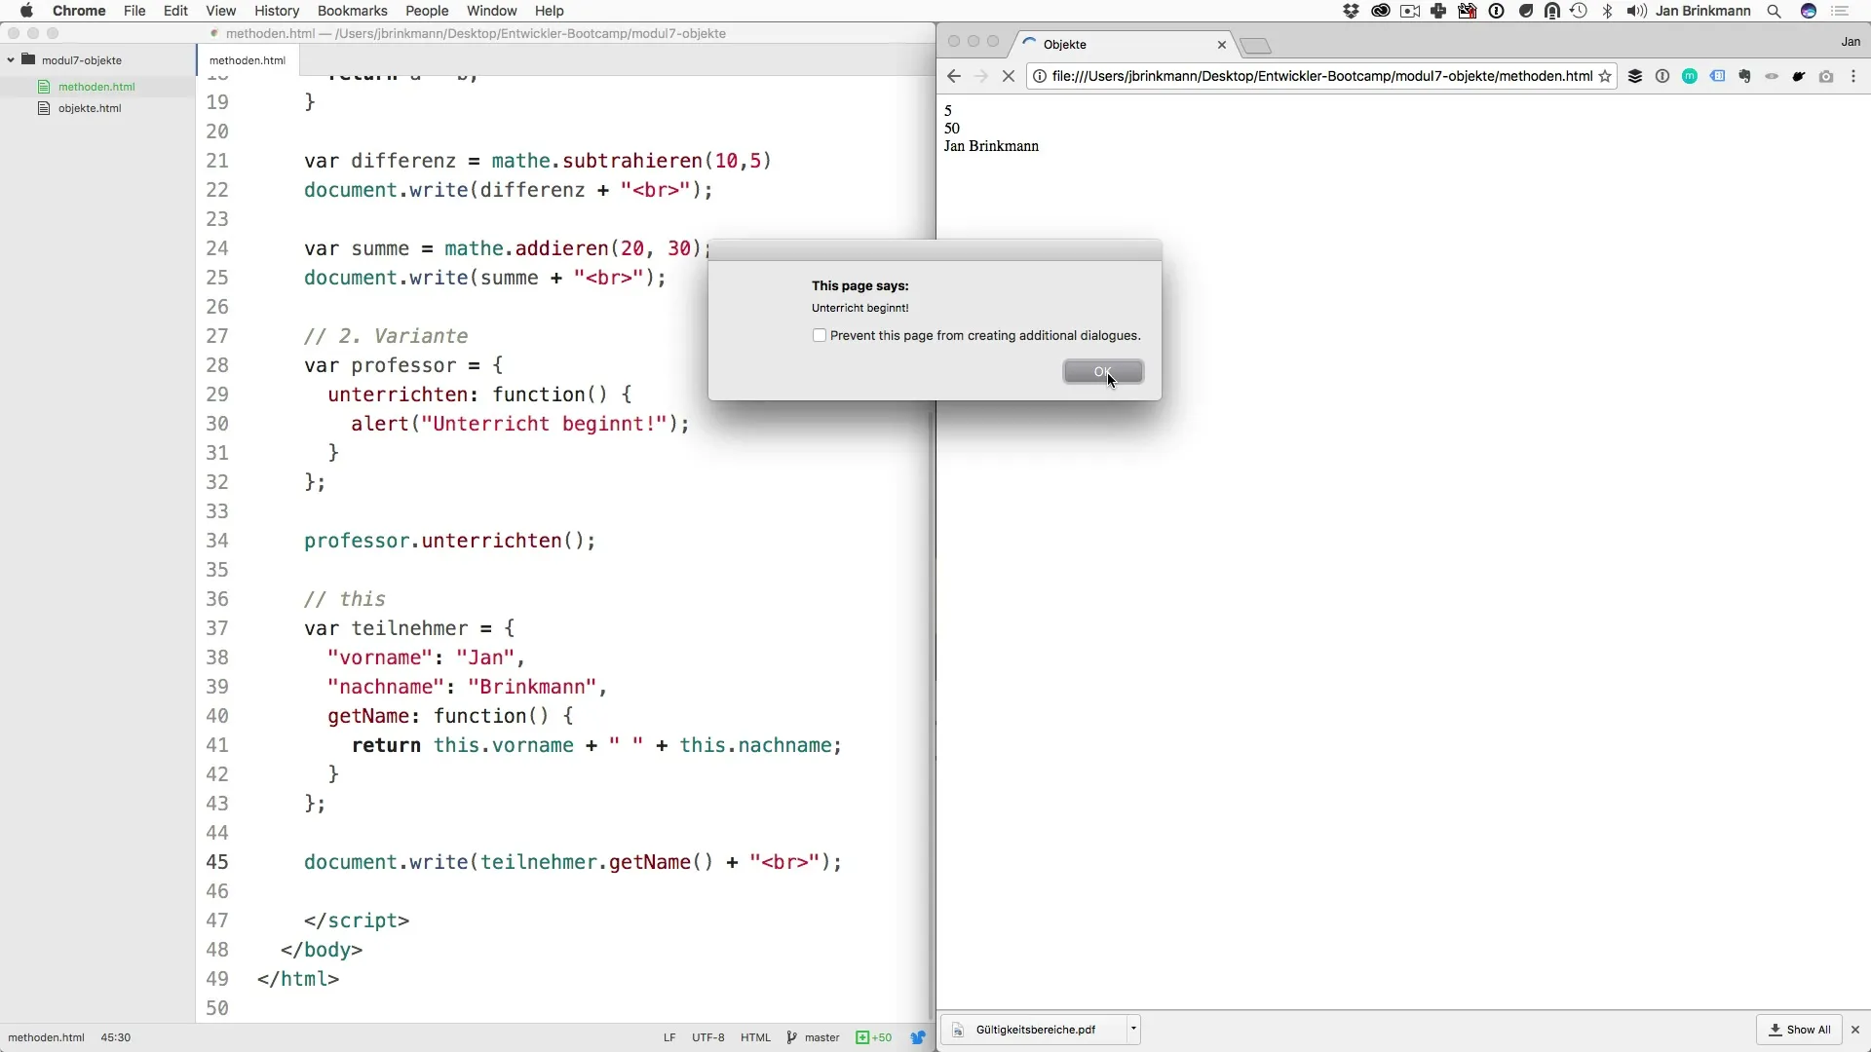The image size is (1871, 1052).
Task: Click 'Jan Brinkmann' text on the web page
Action: (991, 146)
